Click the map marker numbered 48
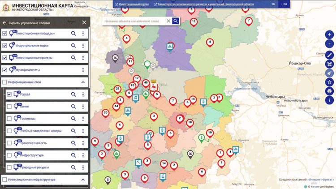Viewport: 336px width, 189px height. tap(146, 83)
